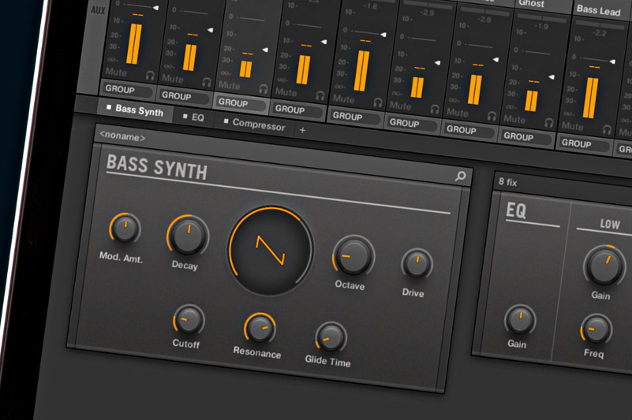Viewport: 632px width, 420px height.
Task: Click the level meter on -1.8 channel
Action: [361, 71]
